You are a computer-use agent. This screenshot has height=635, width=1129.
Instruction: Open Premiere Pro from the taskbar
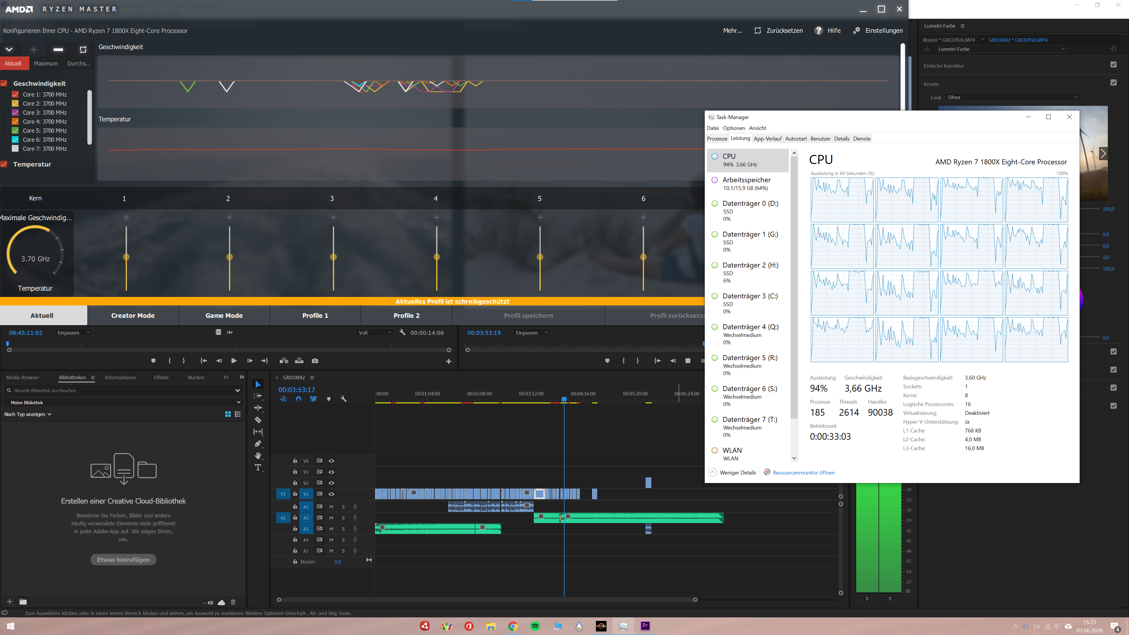[645, 626]
